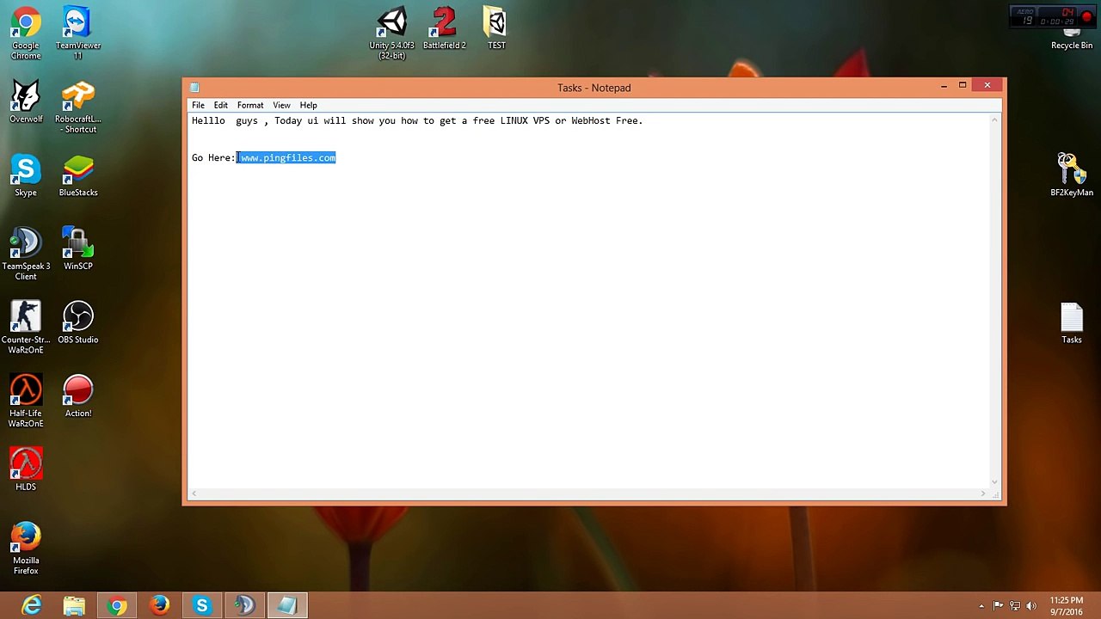The height and width of the screenshot is (619, 1101).
Task: Click the Notepad vertical scrollbar down arrow
Action: tap(996, 481)
